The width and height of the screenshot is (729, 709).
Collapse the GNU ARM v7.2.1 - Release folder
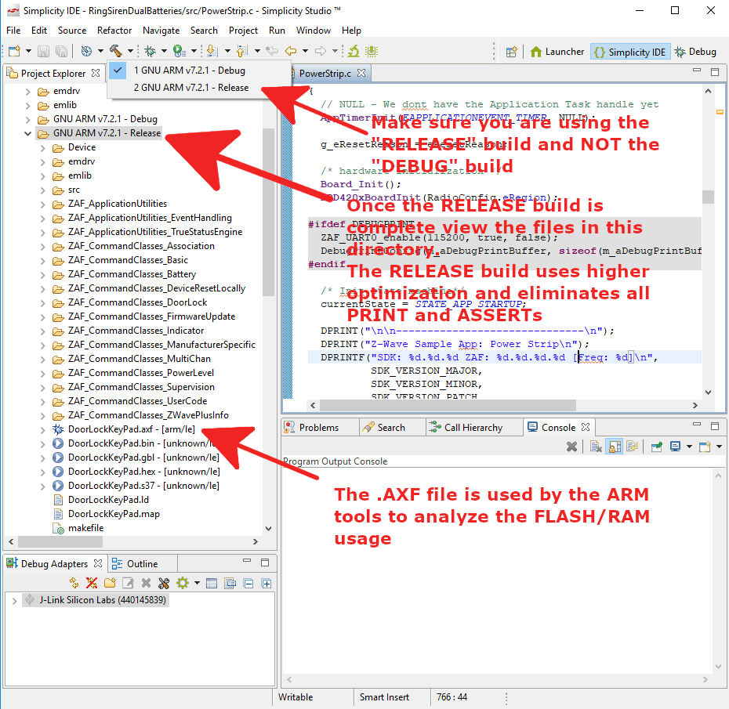click(28, 133)
